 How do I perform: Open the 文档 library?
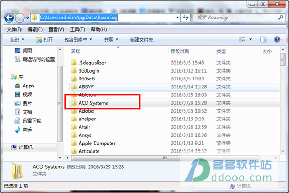[x=24, y=112]
